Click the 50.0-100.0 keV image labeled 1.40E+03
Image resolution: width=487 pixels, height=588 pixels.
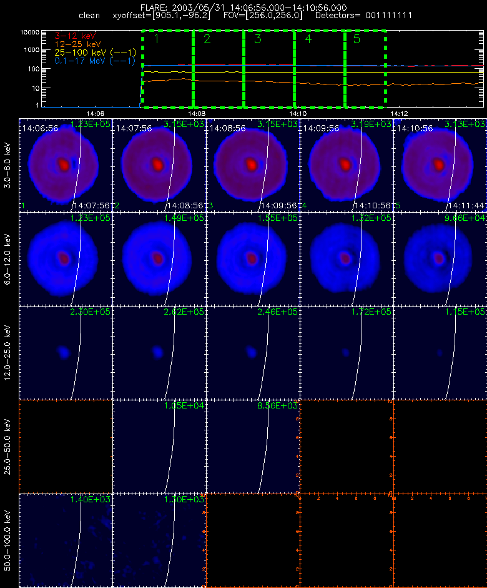[x=66, y=540]
